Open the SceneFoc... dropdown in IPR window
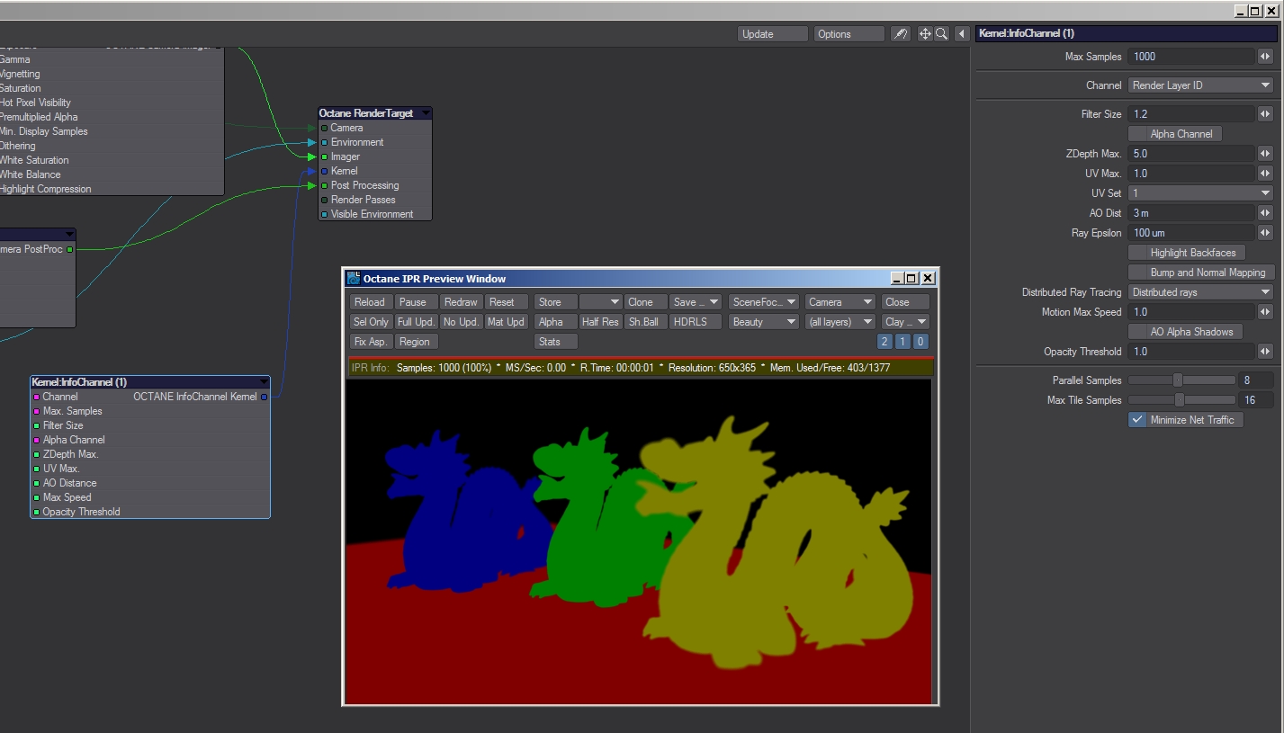Image resolution: width=1284 pixels, height=733 pixels. [x=764, y=302]
